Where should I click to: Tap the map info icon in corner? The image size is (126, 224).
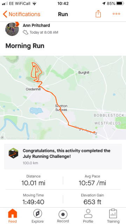pyautogui.click(x=2, y=138)
